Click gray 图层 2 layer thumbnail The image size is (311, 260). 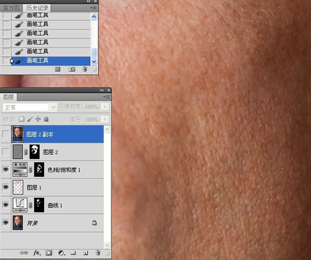click(x=18, y=152)
